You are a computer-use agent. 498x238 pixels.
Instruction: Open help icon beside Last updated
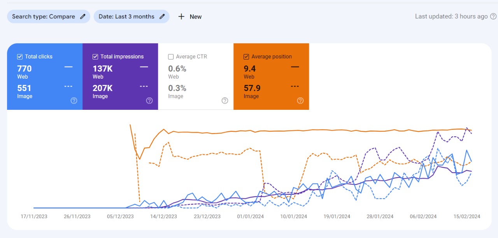(493, 16)
